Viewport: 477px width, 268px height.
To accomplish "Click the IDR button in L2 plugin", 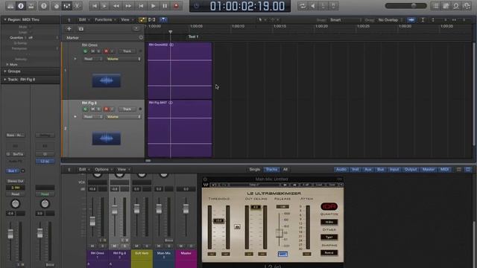I will [329, 207].
